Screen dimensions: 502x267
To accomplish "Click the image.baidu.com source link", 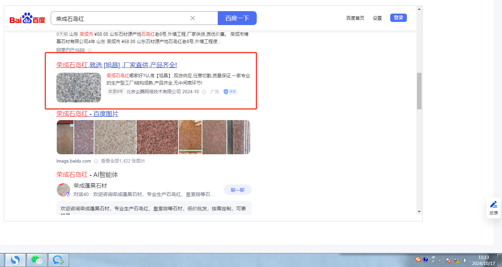I will coord(74,161).
